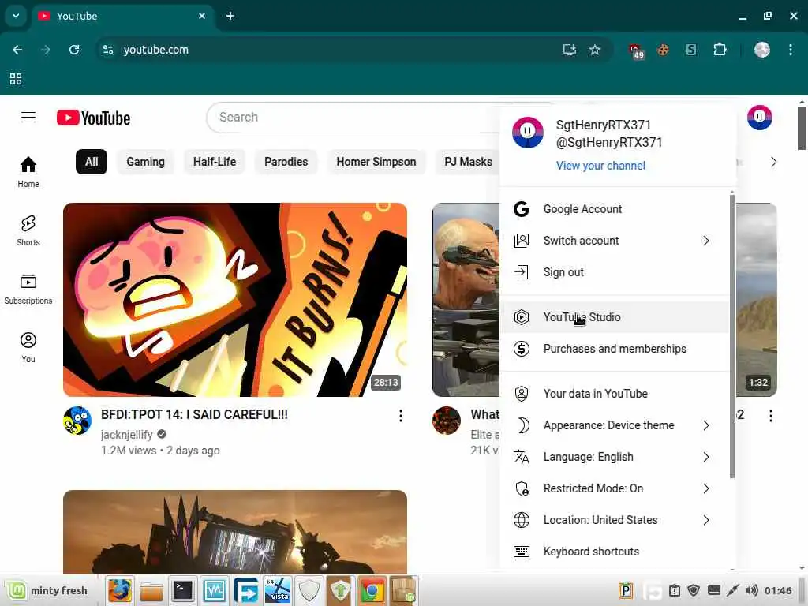Click the account menu vertical scrollbar

tap(731, 336)
